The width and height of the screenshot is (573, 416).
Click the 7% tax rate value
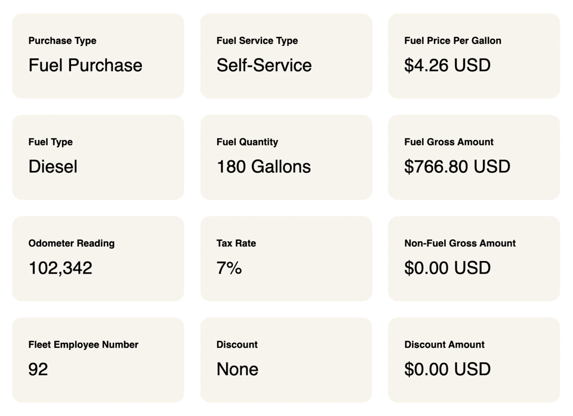[229, 268]
